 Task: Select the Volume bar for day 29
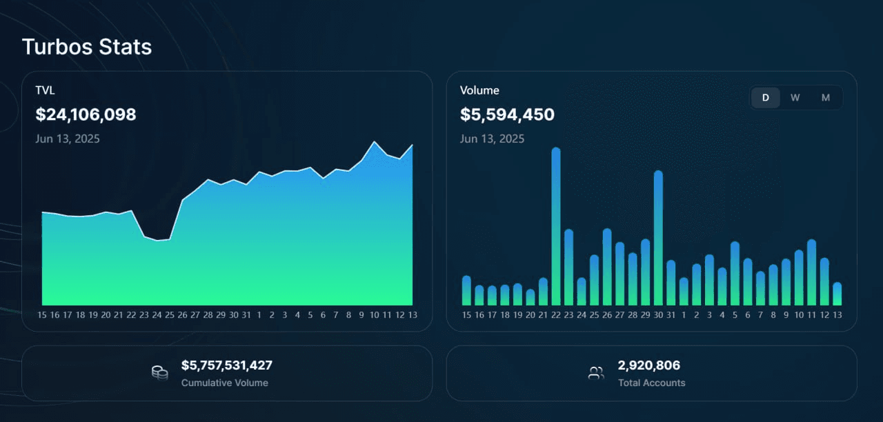pyautogui.click(x=646, y=272)
